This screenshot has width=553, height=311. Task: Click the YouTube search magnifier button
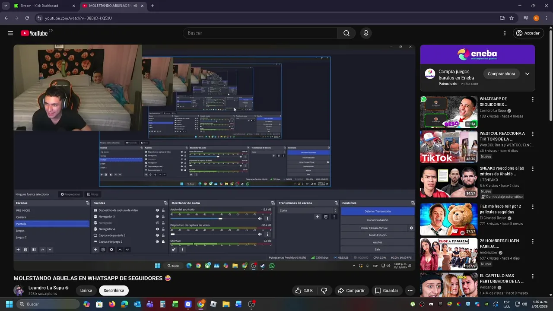(346, 33)
